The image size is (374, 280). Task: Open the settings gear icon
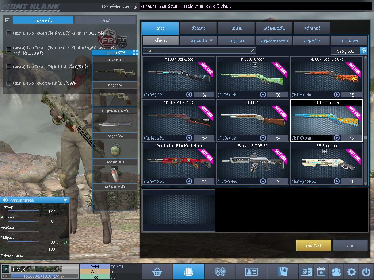point(351,272)
